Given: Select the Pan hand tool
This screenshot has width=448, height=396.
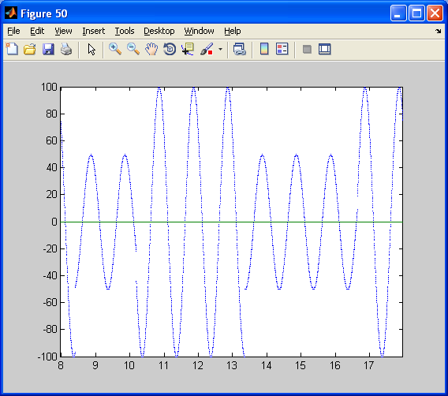Looking at the screenshot, I should 151,49.
